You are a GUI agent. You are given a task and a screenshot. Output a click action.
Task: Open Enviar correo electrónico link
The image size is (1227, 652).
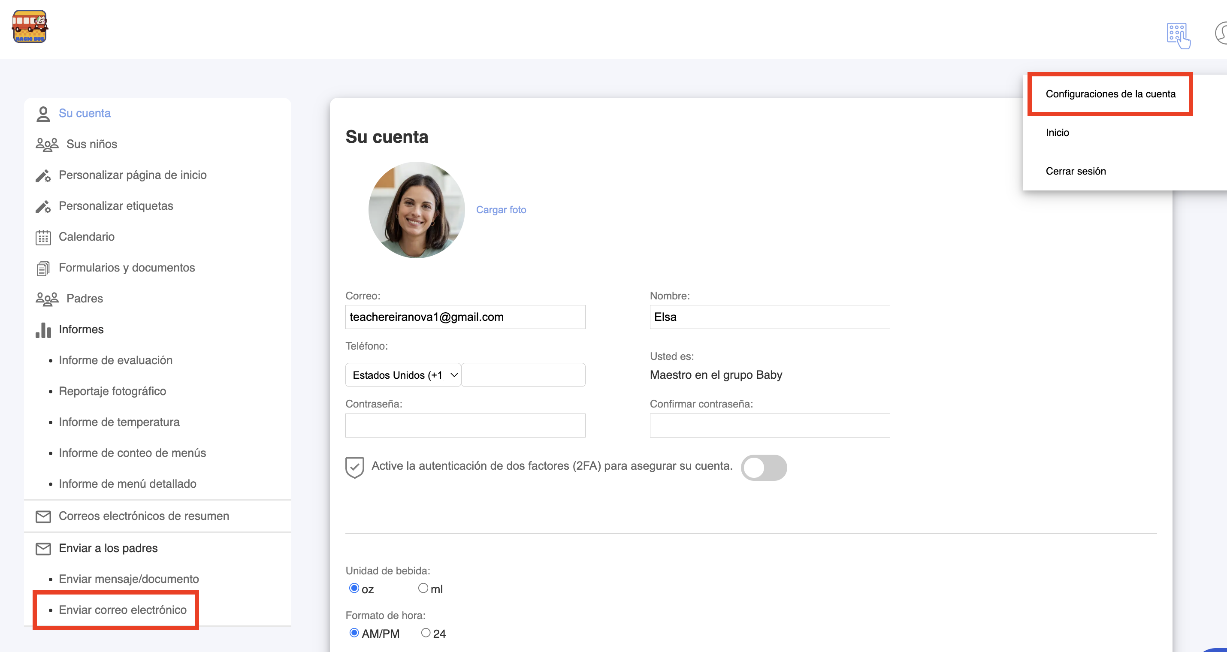pyautogui.click(x=122, y=610)
